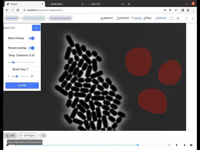Toggle Prevent overlap switch
This screenshot has height=150, width=200.
31,48
